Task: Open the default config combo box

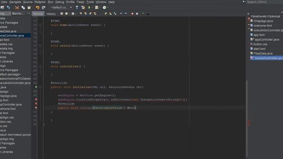Action: [x=61, y=8]
